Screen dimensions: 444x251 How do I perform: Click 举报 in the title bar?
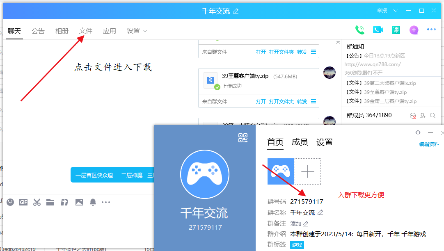[382, 11]
